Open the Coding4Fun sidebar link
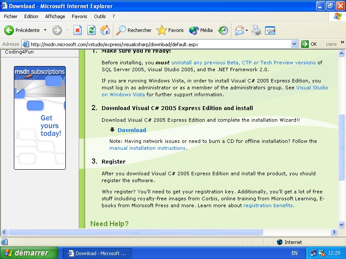Screen dimensions: 346x259 tap(19, 52)
